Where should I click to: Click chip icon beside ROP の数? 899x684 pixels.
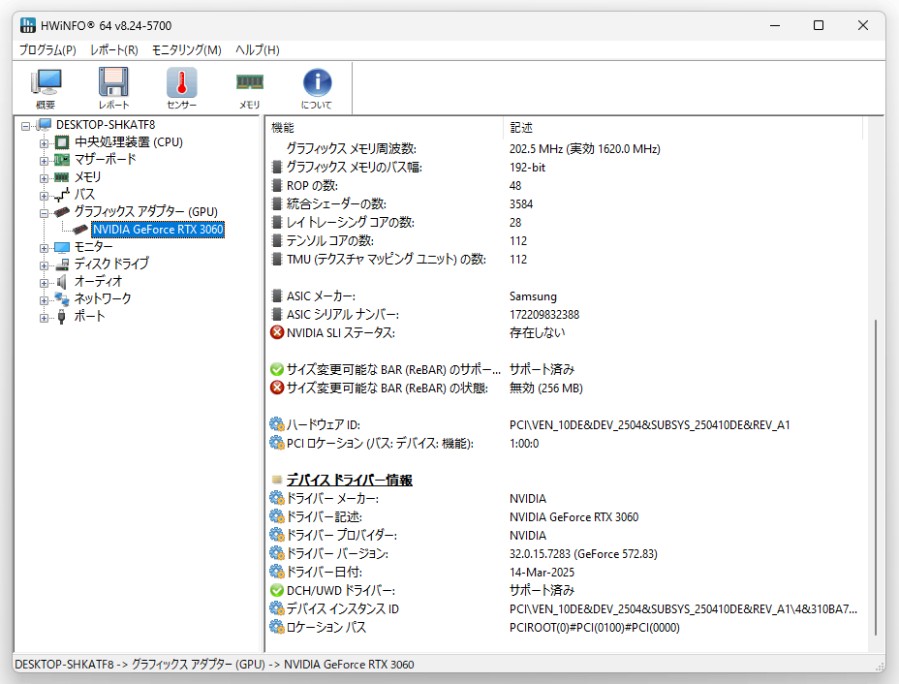coord(277,185)
